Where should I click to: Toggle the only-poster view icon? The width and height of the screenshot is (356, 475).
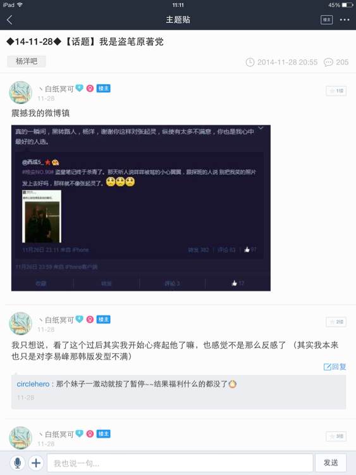pyautogui.click(x=326, y=20)
